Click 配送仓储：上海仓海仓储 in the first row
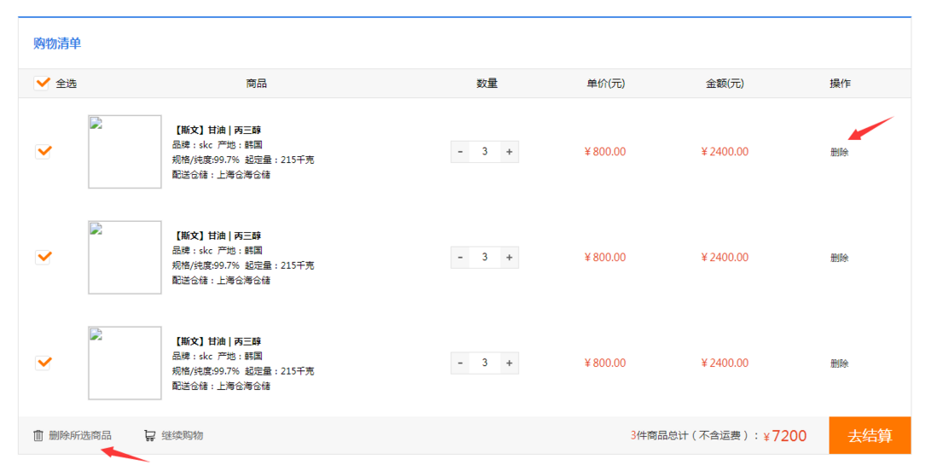 221,175
